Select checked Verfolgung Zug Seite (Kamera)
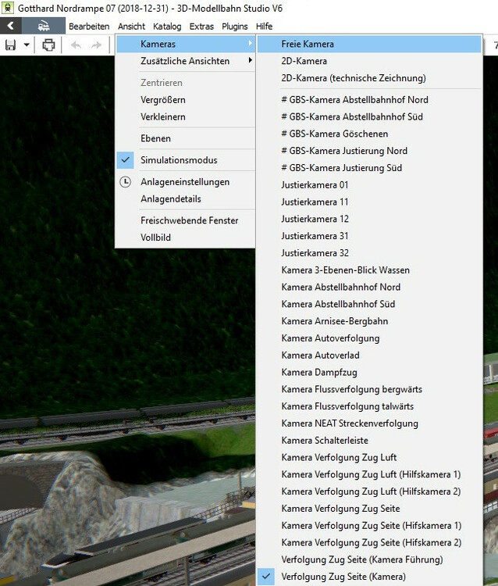 pyautogui.click(x=369, y=577)
